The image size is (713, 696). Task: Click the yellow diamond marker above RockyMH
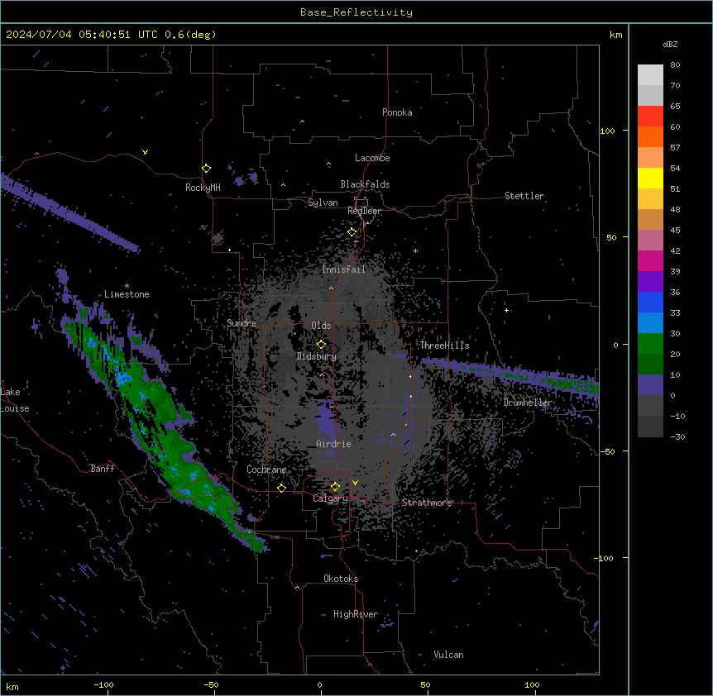click(x=207, y=169)
